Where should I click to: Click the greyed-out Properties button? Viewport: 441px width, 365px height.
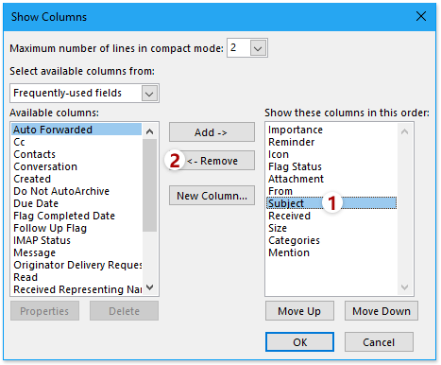click(44, 311)
